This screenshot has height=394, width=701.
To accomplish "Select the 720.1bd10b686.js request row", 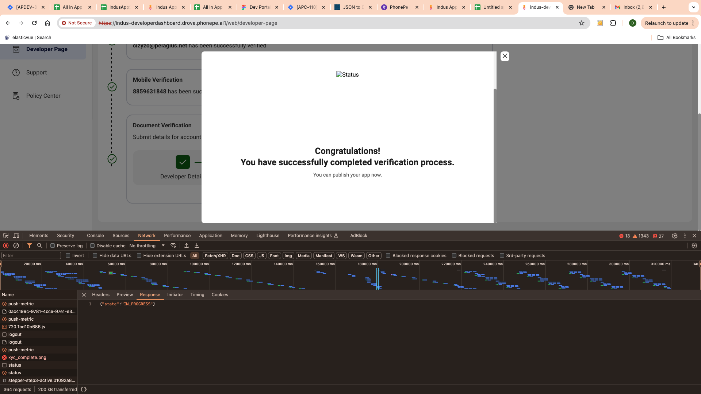I will [39, 327].
